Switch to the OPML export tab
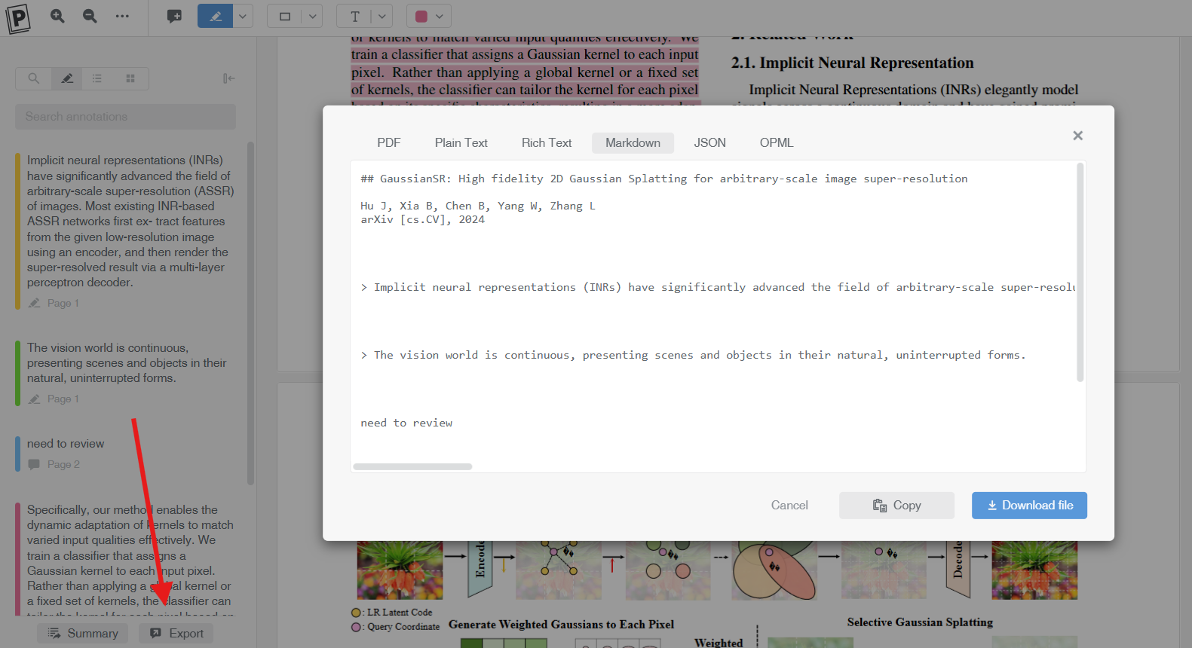This screenshot has height=648, width=1192. tap(777, 143)
